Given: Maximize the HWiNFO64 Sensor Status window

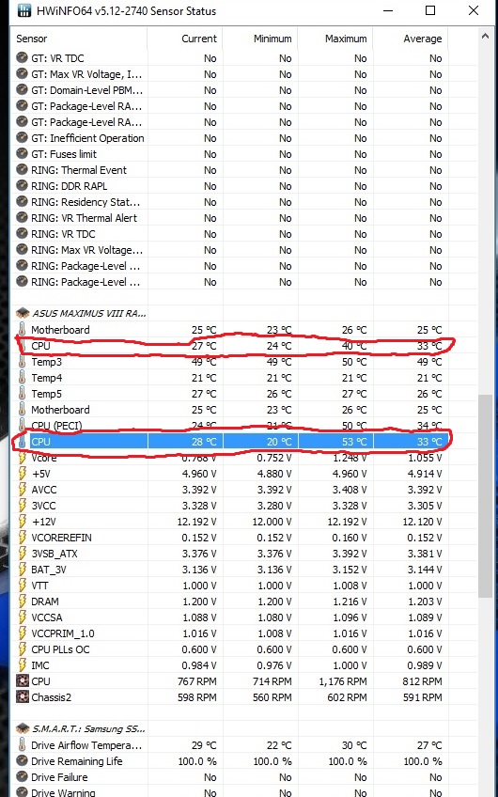Looking at the screenshot, I should click(430, 10).
